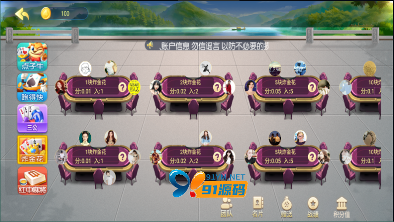Viewport: 394px width, 222px height.
Task: Open the 战绩 game record icon
Action: click(x=313, y=207)
